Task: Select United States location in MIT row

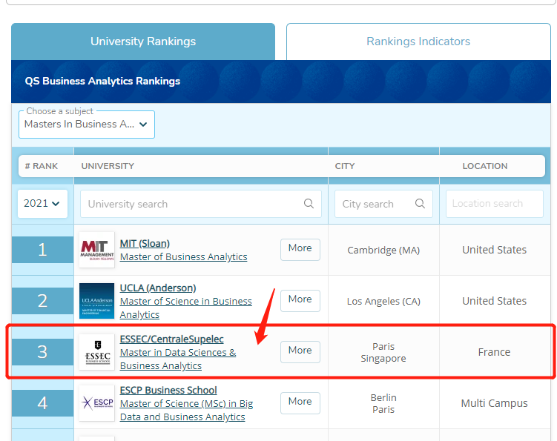Action: coord(494,250)
